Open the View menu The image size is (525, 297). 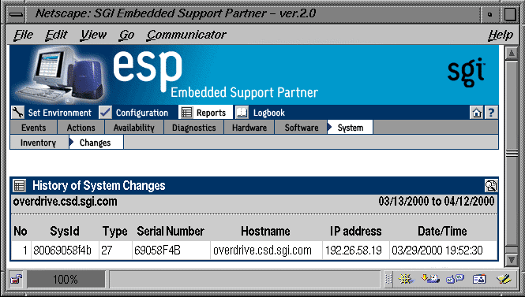(93, 35)
